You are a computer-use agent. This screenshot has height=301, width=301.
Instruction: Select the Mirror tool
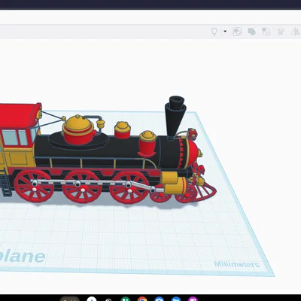click(x=295, y=32)
